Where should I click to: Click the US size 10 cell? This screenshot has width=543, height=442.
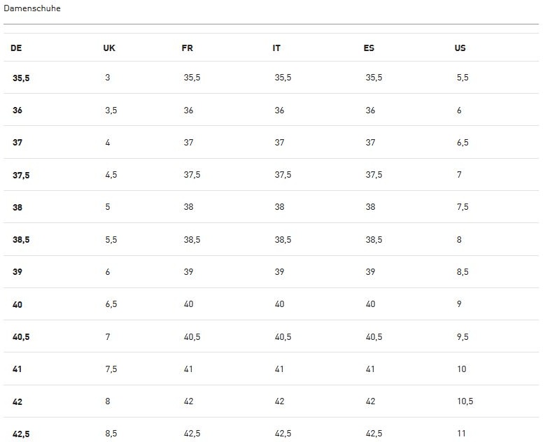tap(461, 369)
